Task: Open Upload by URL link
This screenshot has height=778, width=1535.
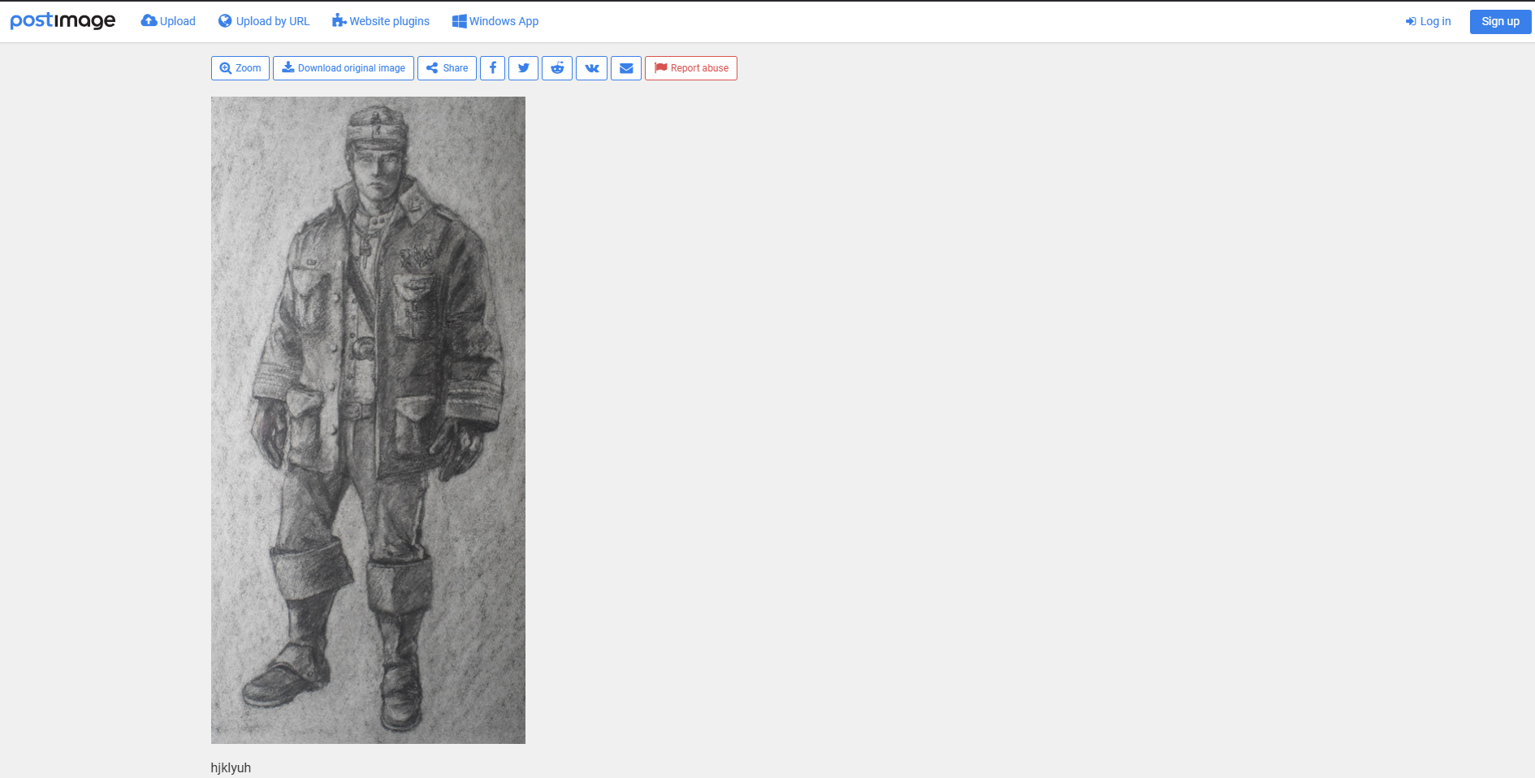Action: pyautogui.click(x=264, y=21)
